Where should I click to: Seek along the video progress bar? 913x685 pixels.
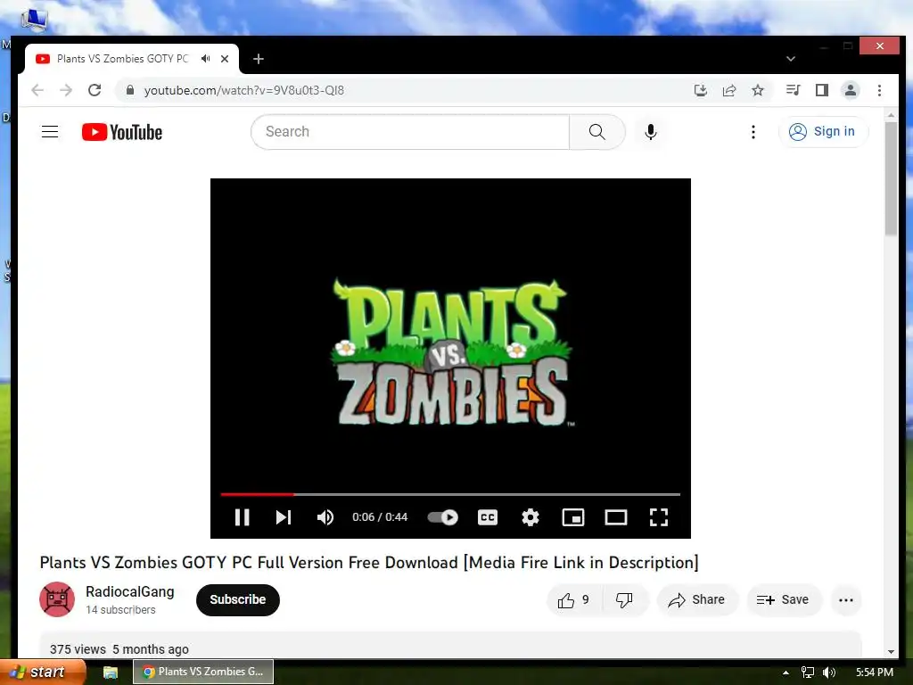click(450, 494)
